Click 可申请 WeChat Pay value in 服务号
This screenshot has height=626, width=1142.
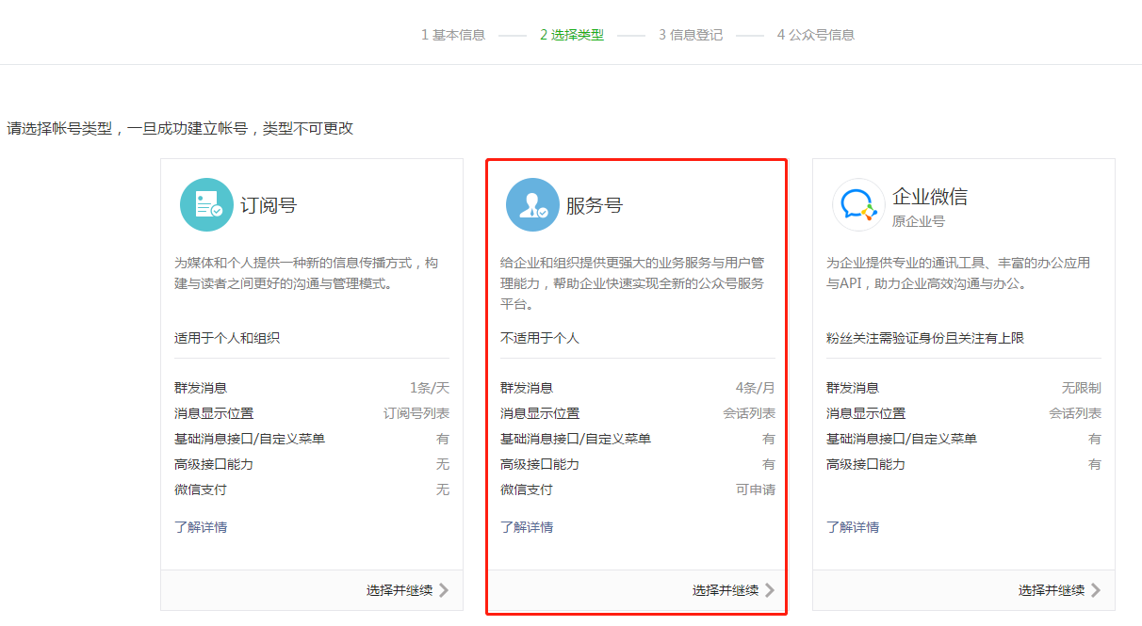(756, 490)
